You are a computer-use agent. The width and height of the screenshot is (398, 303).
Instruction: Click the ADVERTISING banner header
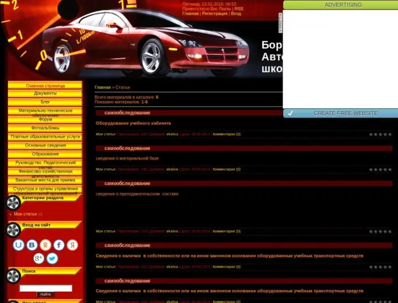click(x=341, y=5)
